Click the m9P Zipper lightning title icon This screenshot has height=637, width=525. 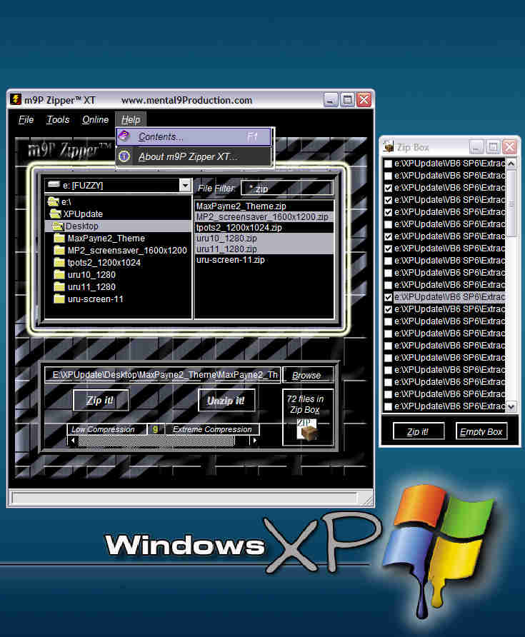pyautogui.click(x=16, y=99)
